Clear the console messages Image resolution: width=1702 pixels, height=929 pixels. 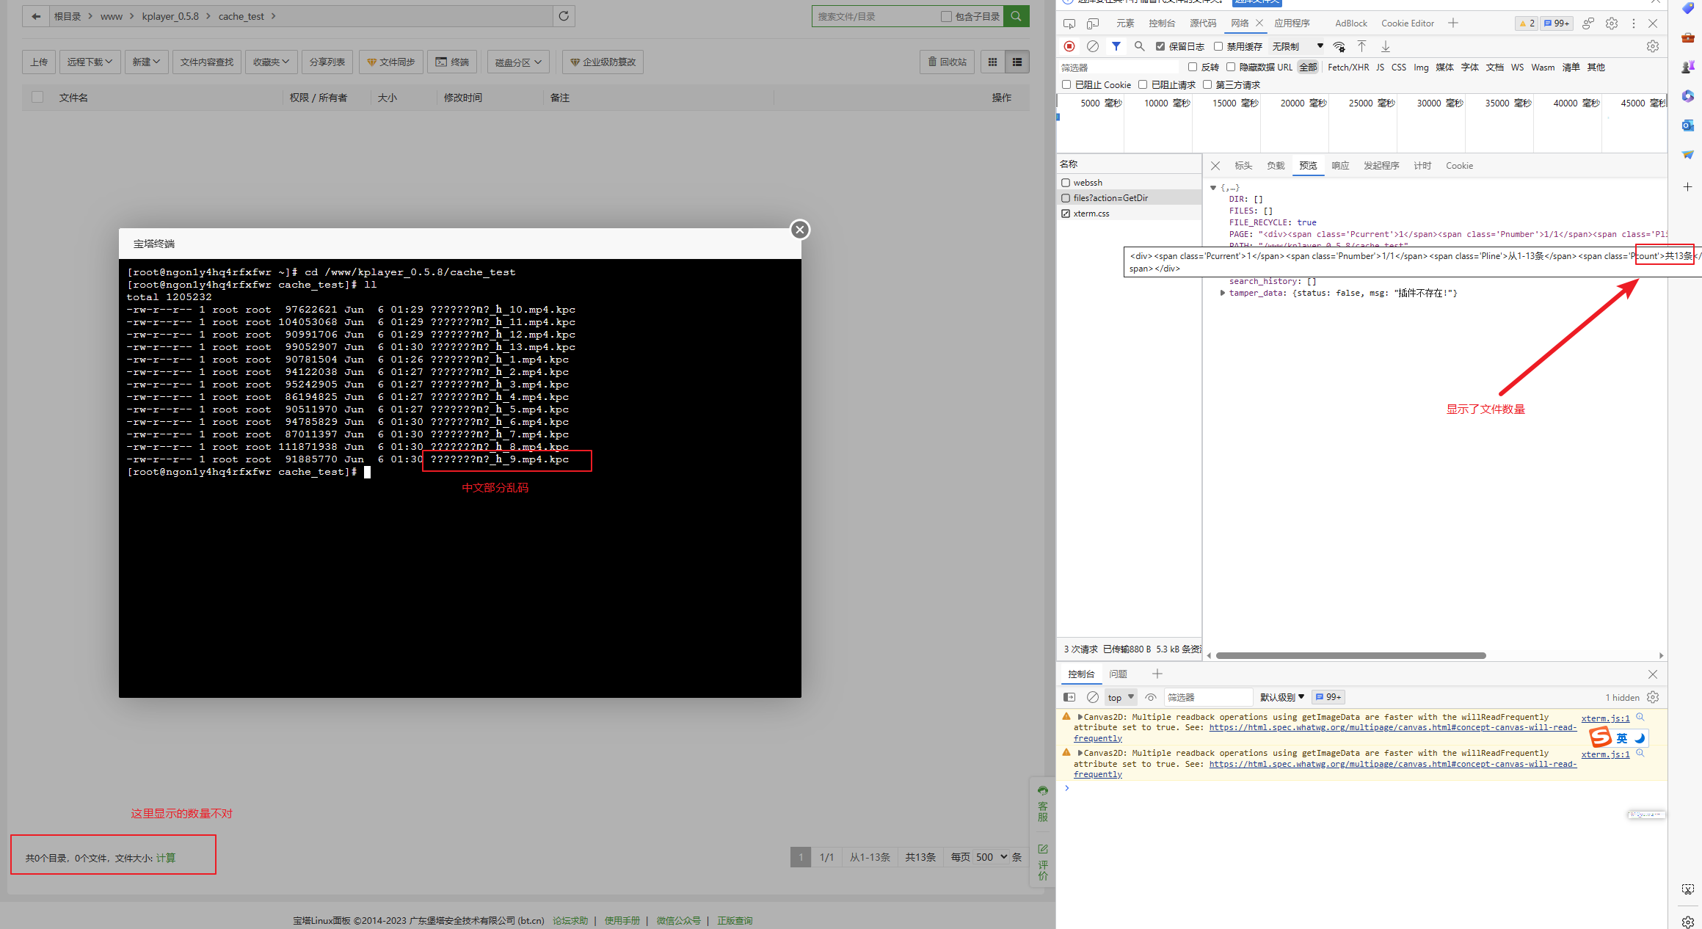point(1093,697)
